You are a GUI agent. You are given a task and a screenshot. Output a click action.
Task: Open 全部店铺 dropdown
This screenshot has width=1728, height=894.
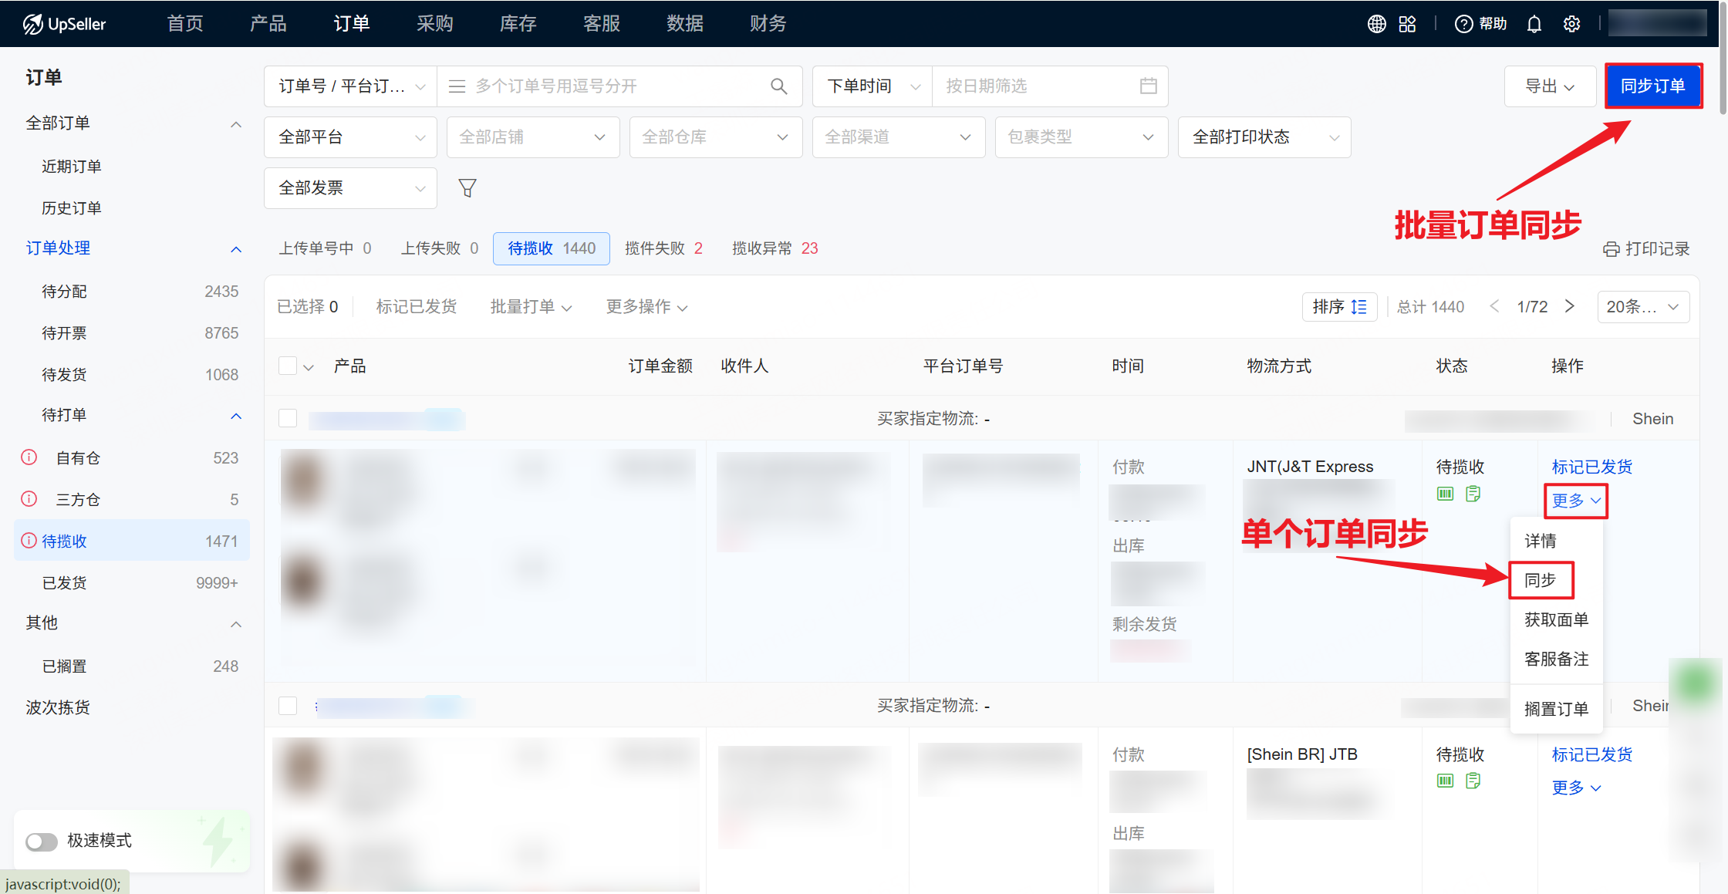pos(533,137)
